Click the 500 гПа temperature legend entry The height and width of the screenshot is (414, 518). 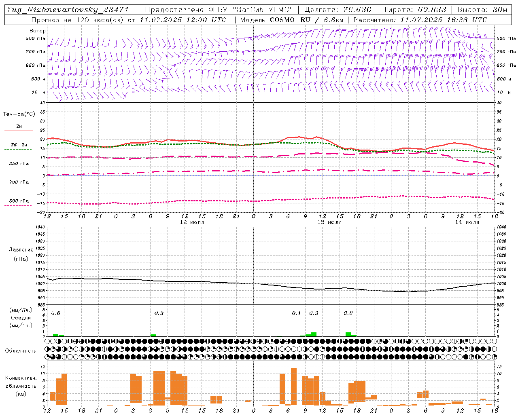click(x=19, y=201)
